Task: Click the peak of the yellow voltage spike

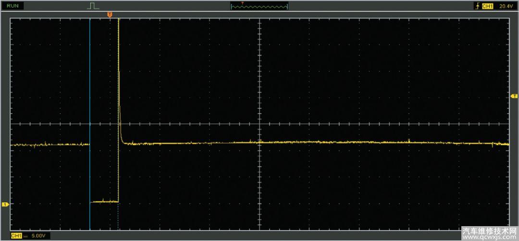Action: [x=118, y=22]
